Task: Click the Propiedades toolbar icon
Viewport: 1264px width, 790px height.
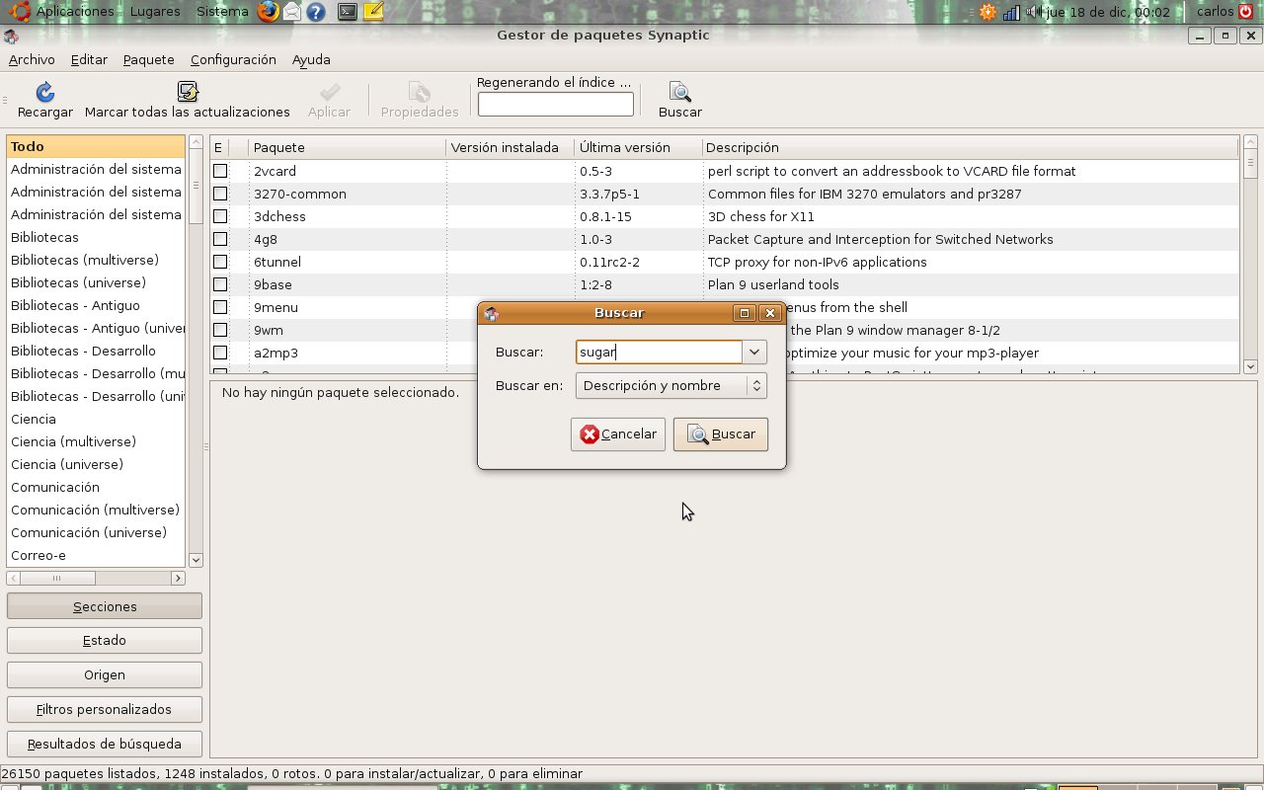Action: click(420, 92)
